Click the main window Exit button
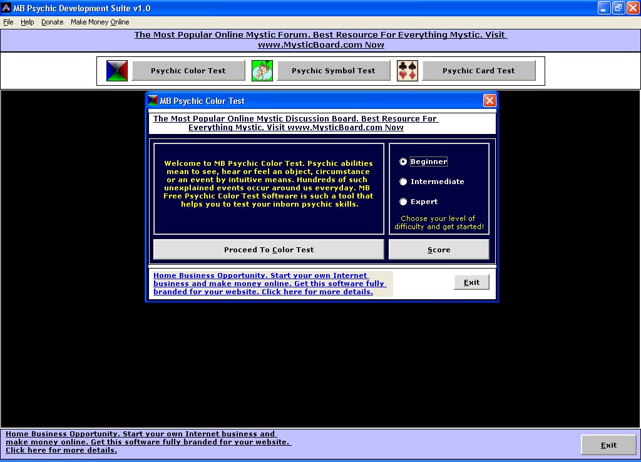This screenshot has height=462, width=641. pos(608,445)
